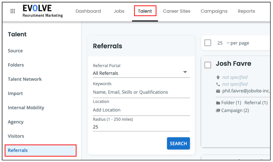This screenshot has width=273, height=162.
Task: Click the not specified phone text
Action: (235, 84)
